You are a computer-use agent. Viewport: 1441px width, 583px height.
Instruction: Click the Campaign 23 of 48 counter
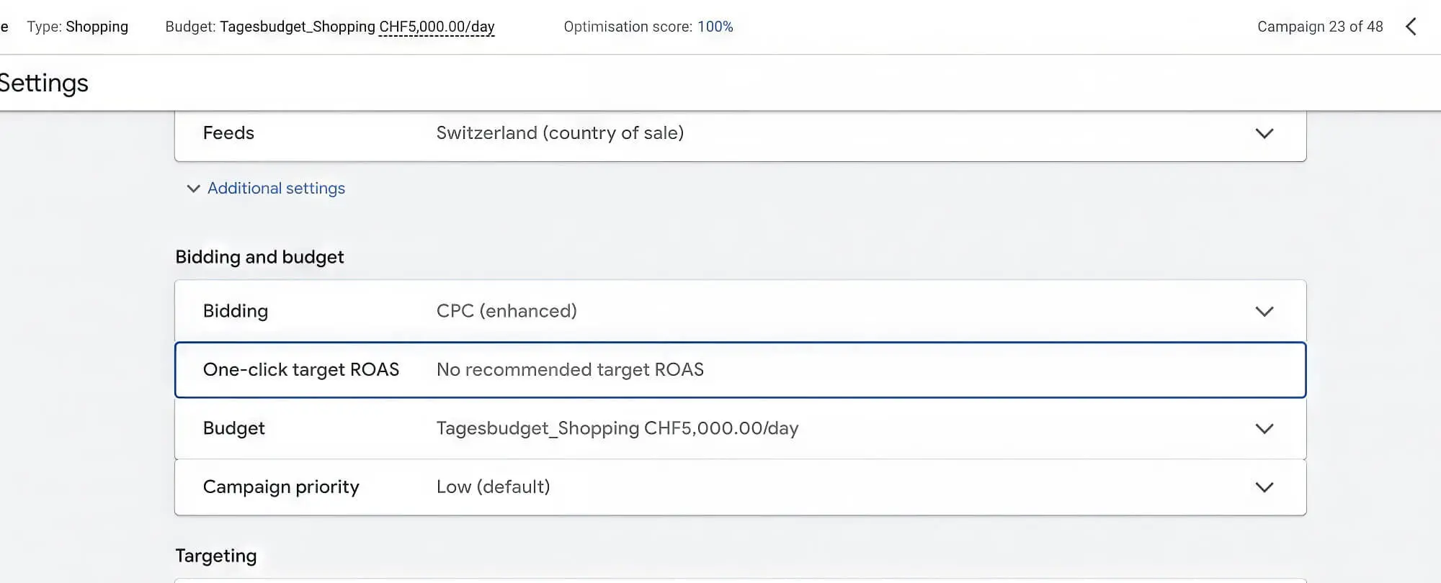tap(1320, 27)
